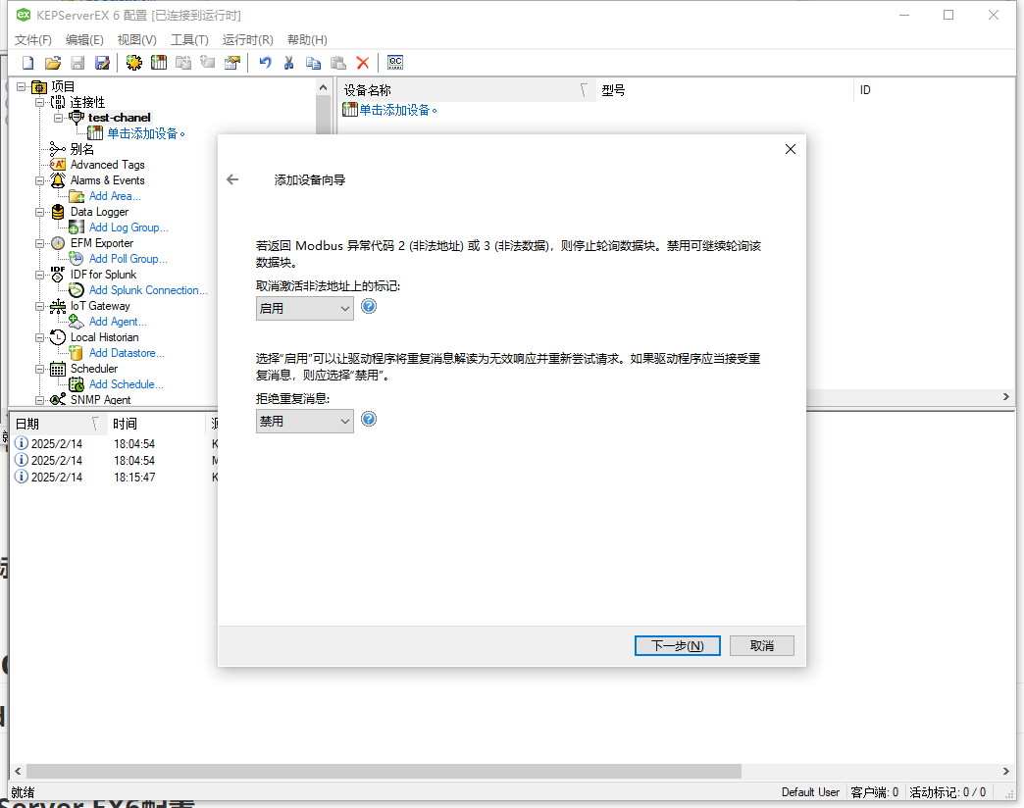
Task: Collapse the IoT Gateway node
Action: [39, 305]
